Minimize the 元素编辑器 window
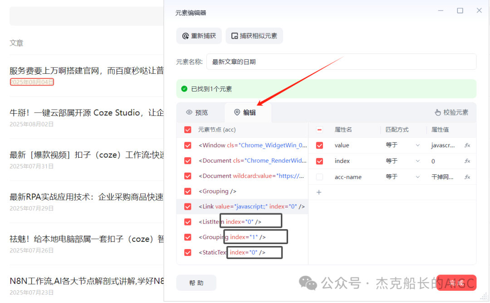The image size is (490, 303). click(x=441, y=10)
